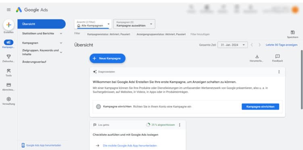Click the Herunterladen download icon
The height and width of the screenshot is (150, 303).
[x=257, y=56]
